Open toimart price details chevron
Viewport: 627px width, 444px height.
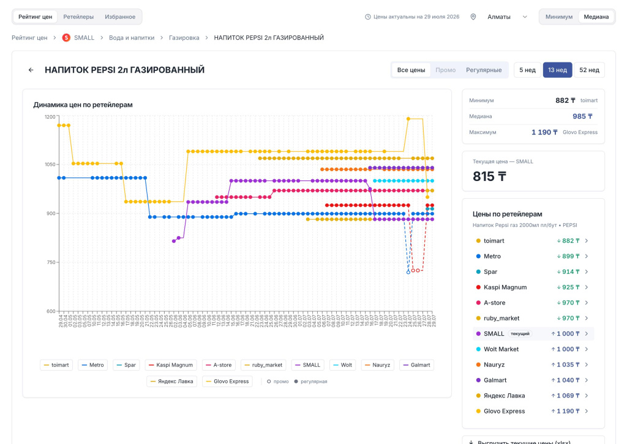coord(586,241)
